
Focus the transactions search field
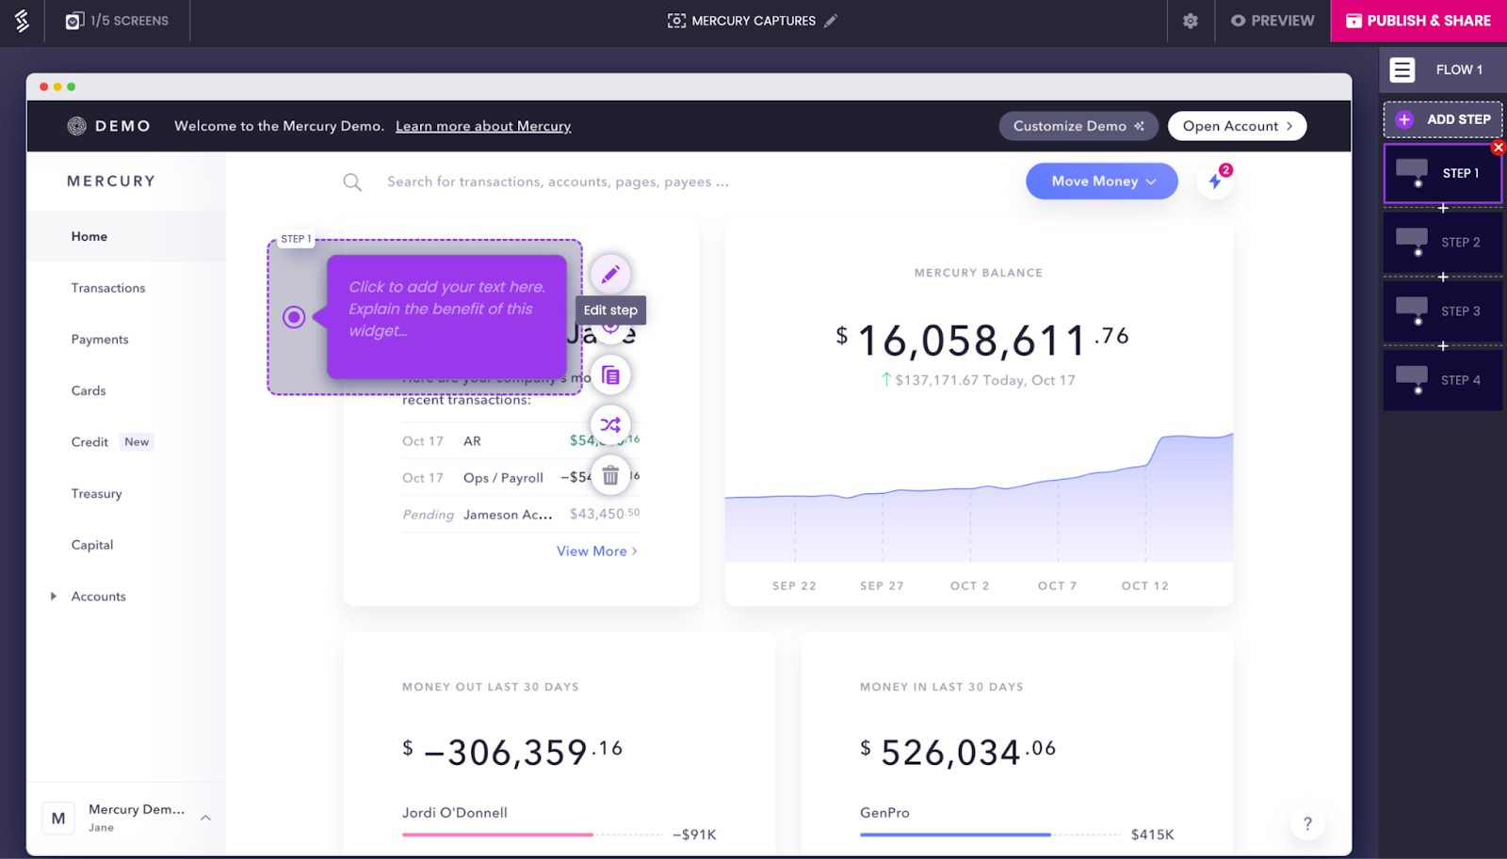click(x=558, y=182)
